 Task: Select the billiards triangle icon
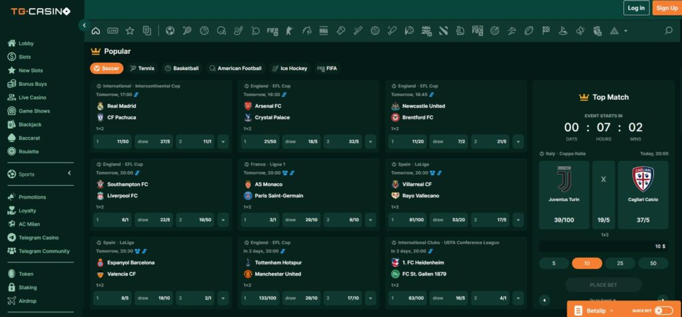coord(614,31)
